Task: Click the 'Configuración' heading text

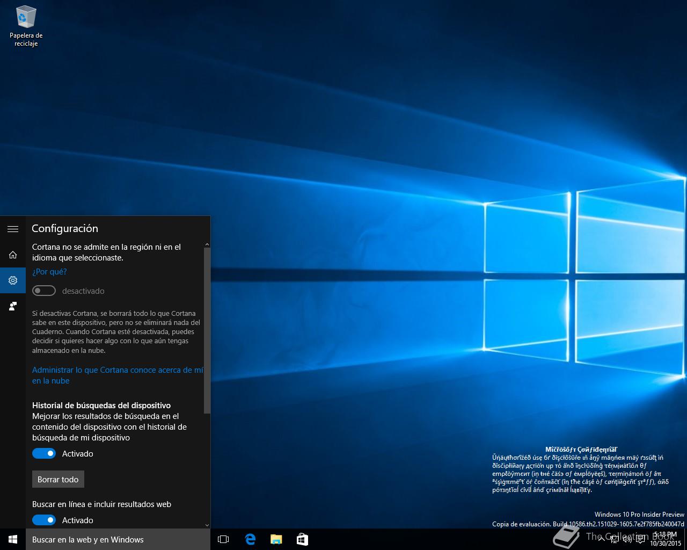Action: tap(65, 228)
